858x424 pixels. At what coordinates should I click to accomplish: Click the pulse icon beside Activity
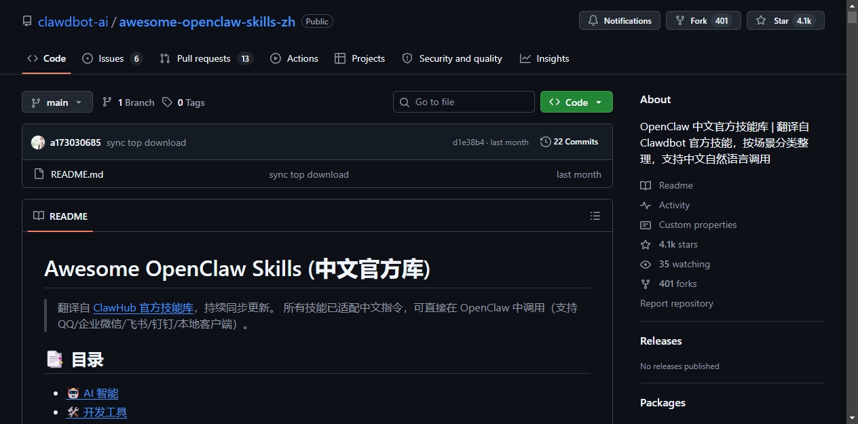click(x=646, y=205)
